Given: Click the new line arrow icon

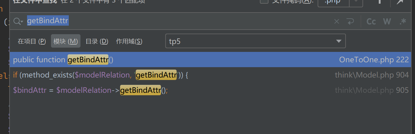Looking at the screenshot, I should [x=350, y=21].
